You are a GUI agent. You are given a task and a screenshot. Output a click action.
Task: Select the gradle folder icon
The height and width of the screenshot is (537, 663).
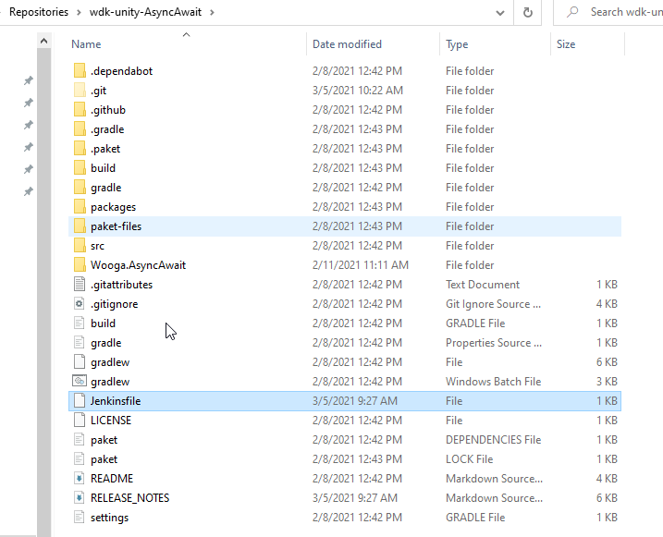pos(80,188)
